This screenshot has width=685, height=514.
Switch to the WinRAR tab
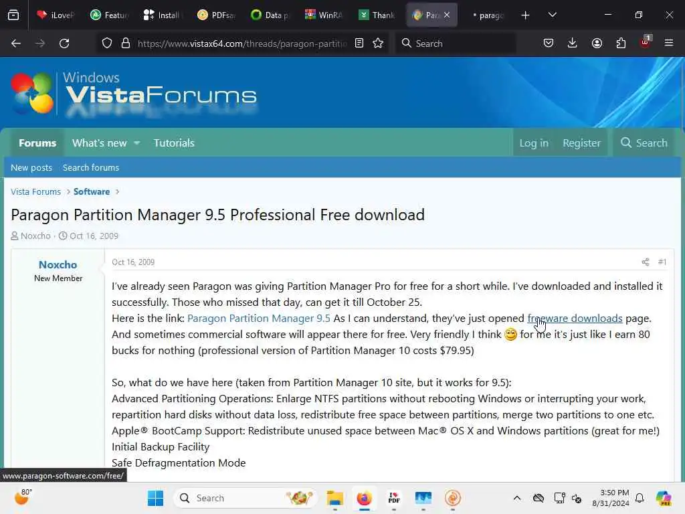pos(323,15)
